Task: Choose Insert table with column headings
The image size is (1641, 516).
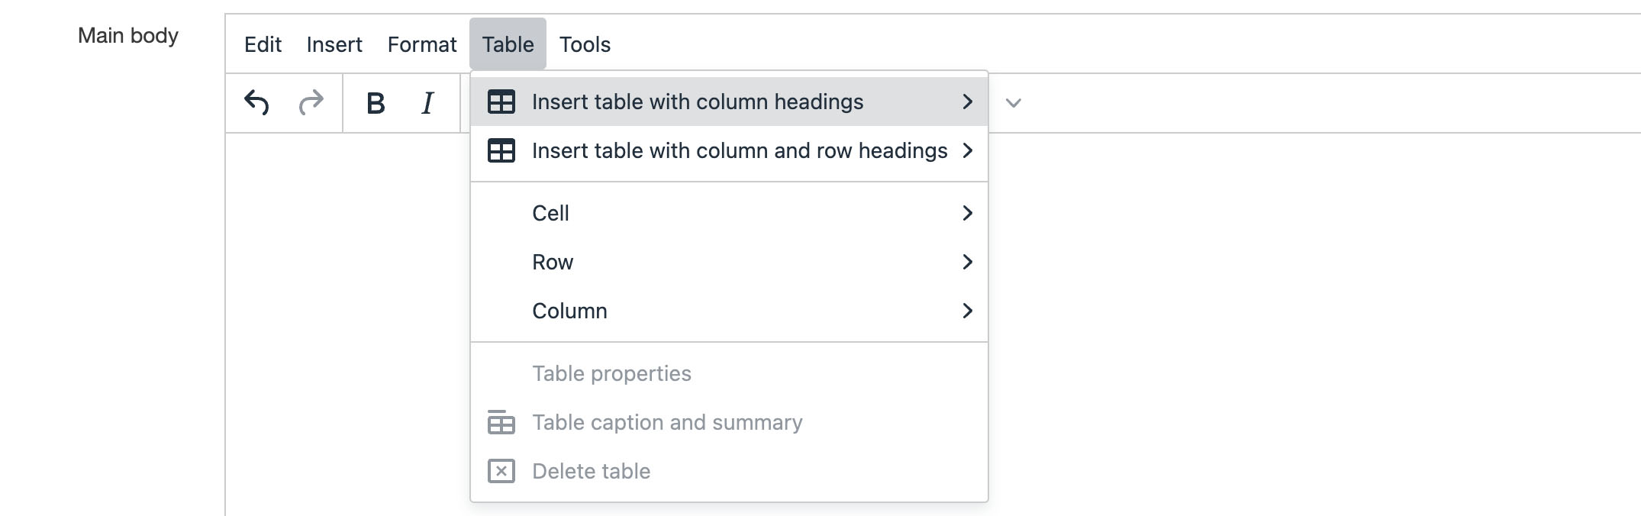Action: [697, 102]
